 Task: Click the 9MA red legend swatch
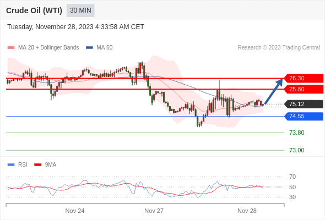coord(37,165)
